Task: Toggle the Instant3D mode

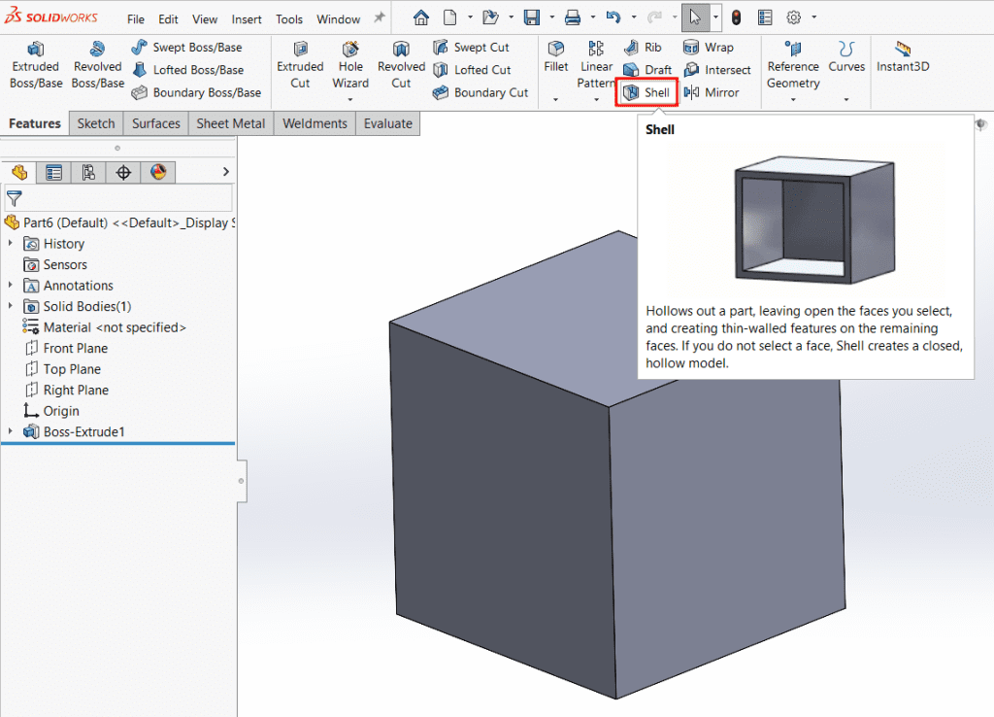Action: click(x=903, y=58)
